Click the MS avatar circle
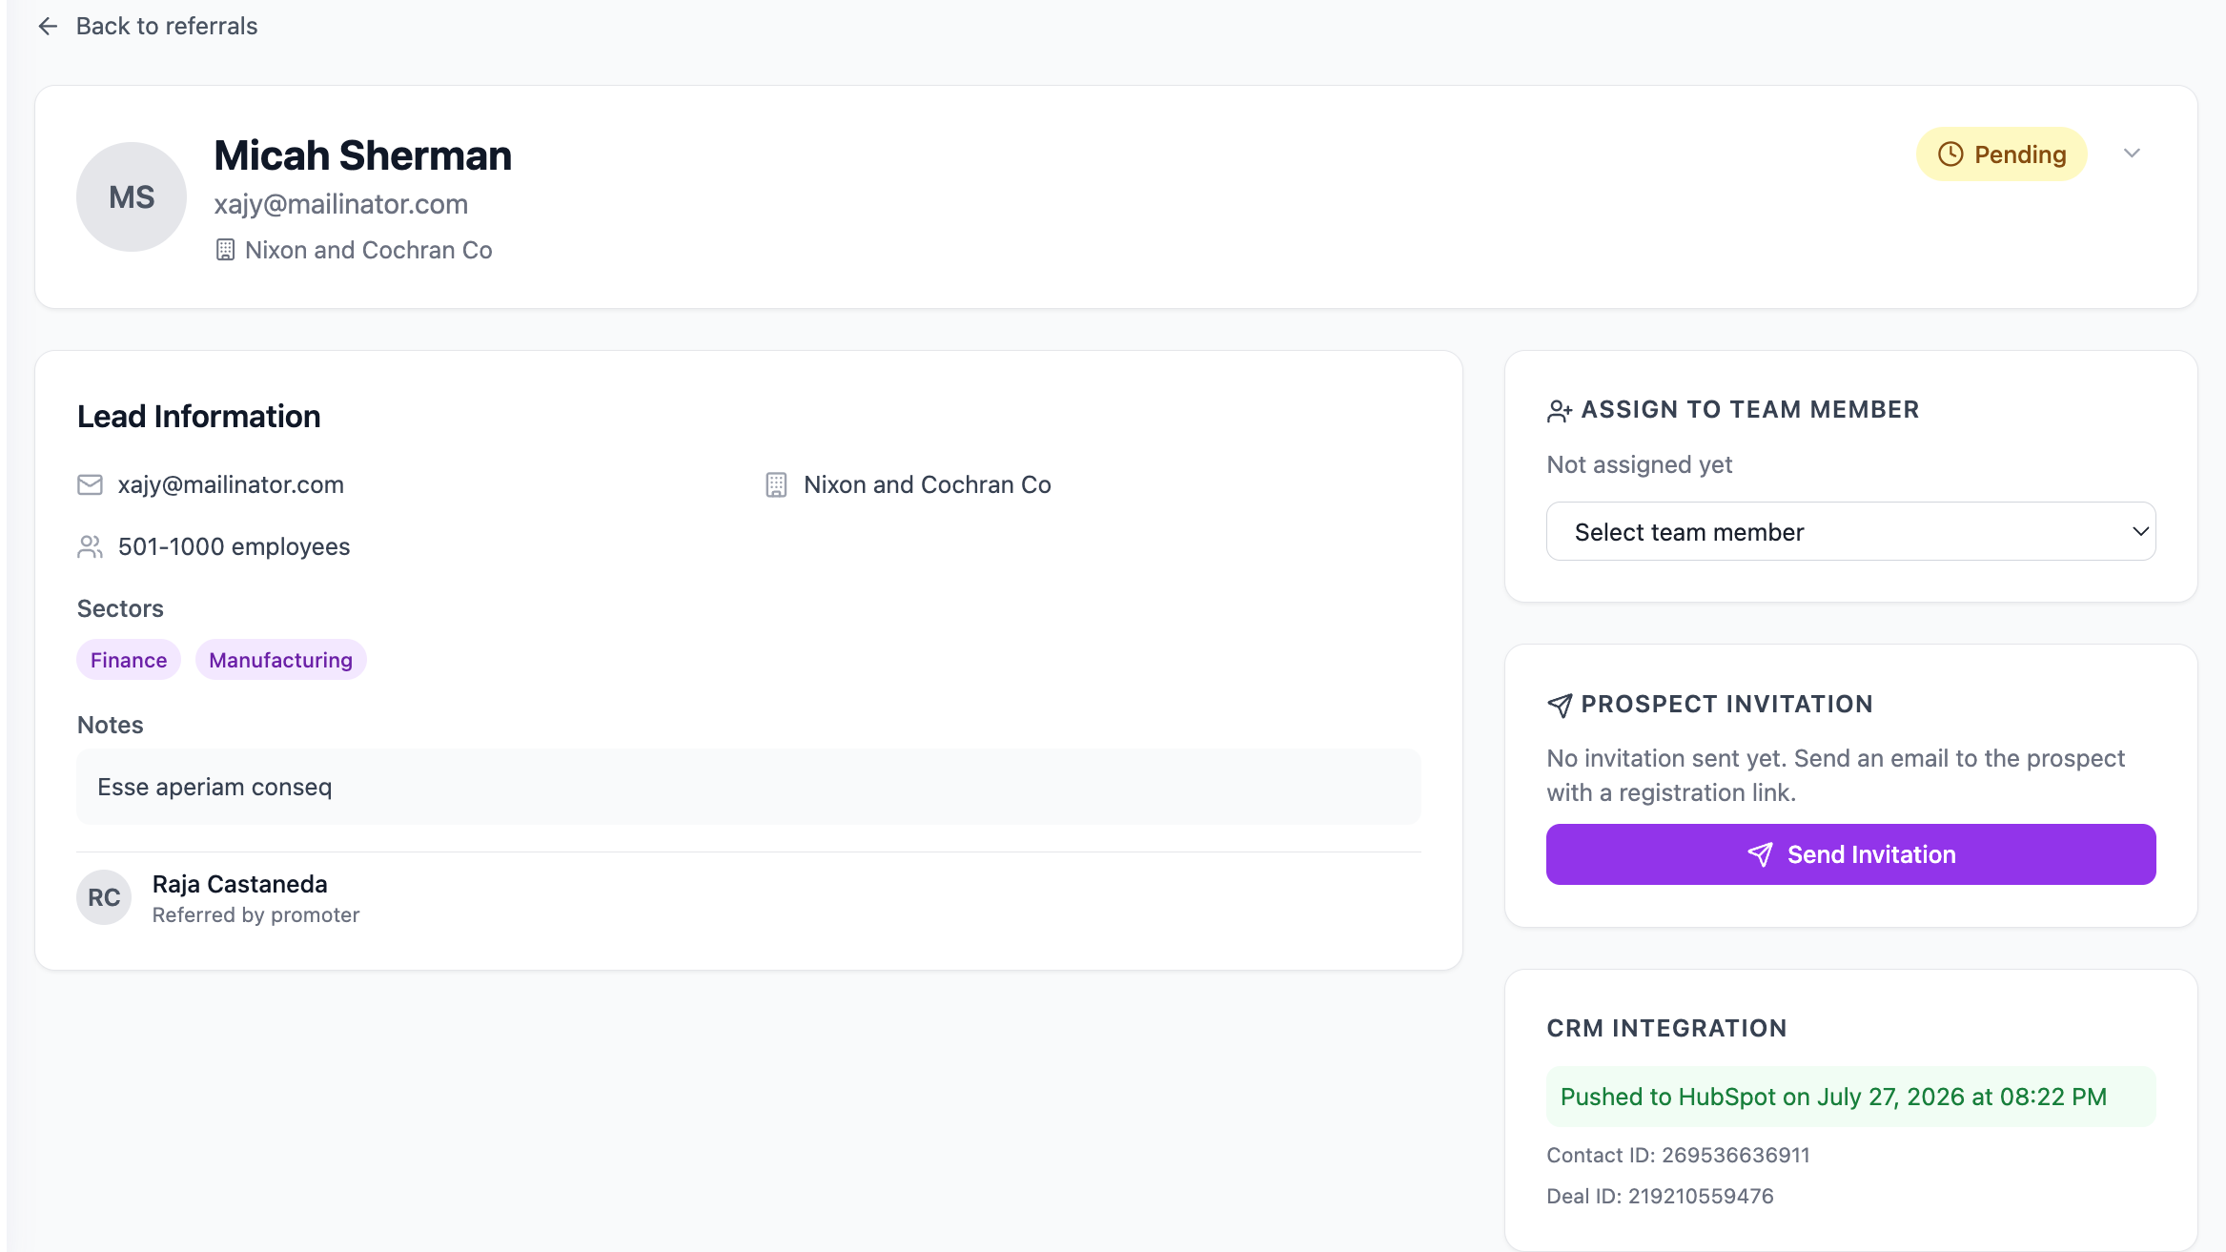 click(132, 197)
